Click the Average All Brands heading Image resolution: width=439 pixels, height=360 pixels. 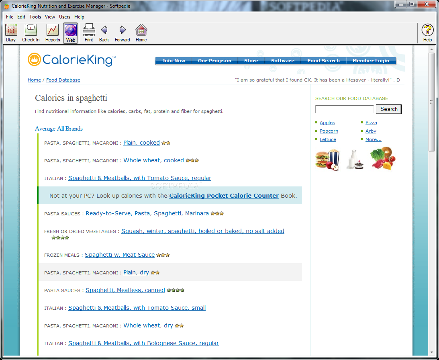tap(59, 129)
